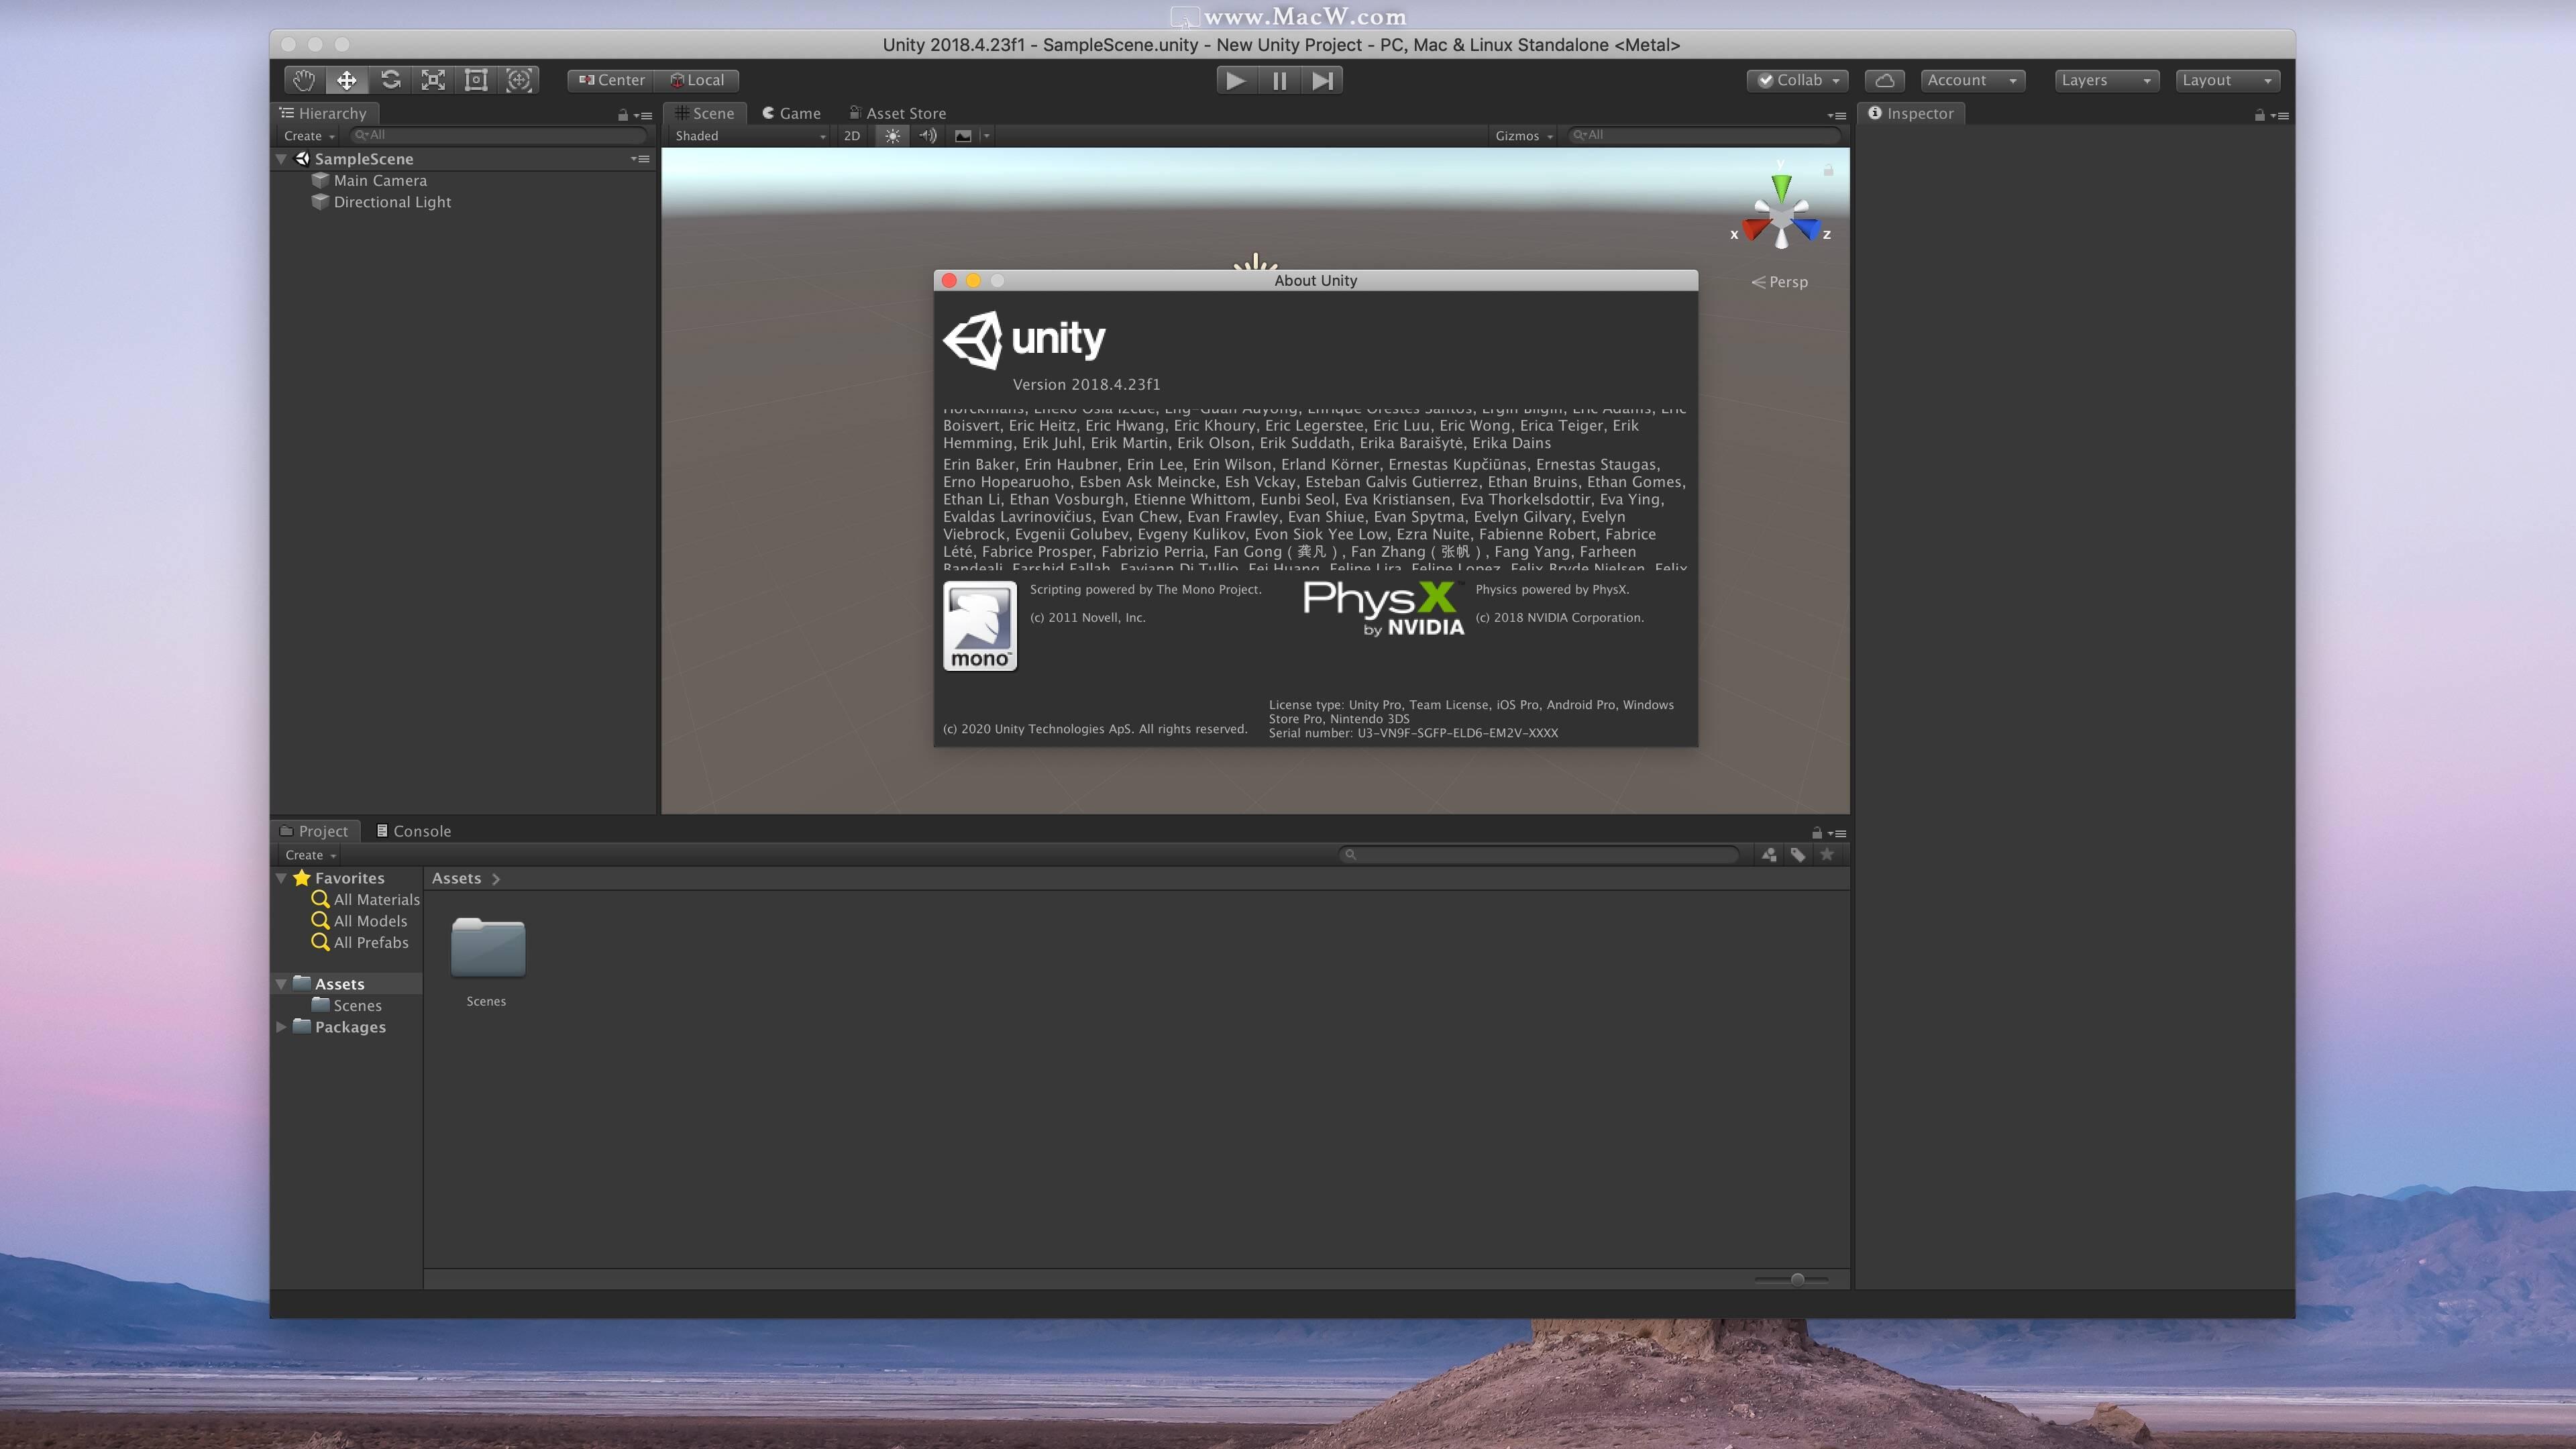Toggle scene lighting in the Scene view
This screenshot has height=1449, width=2576.
(891, 136)
